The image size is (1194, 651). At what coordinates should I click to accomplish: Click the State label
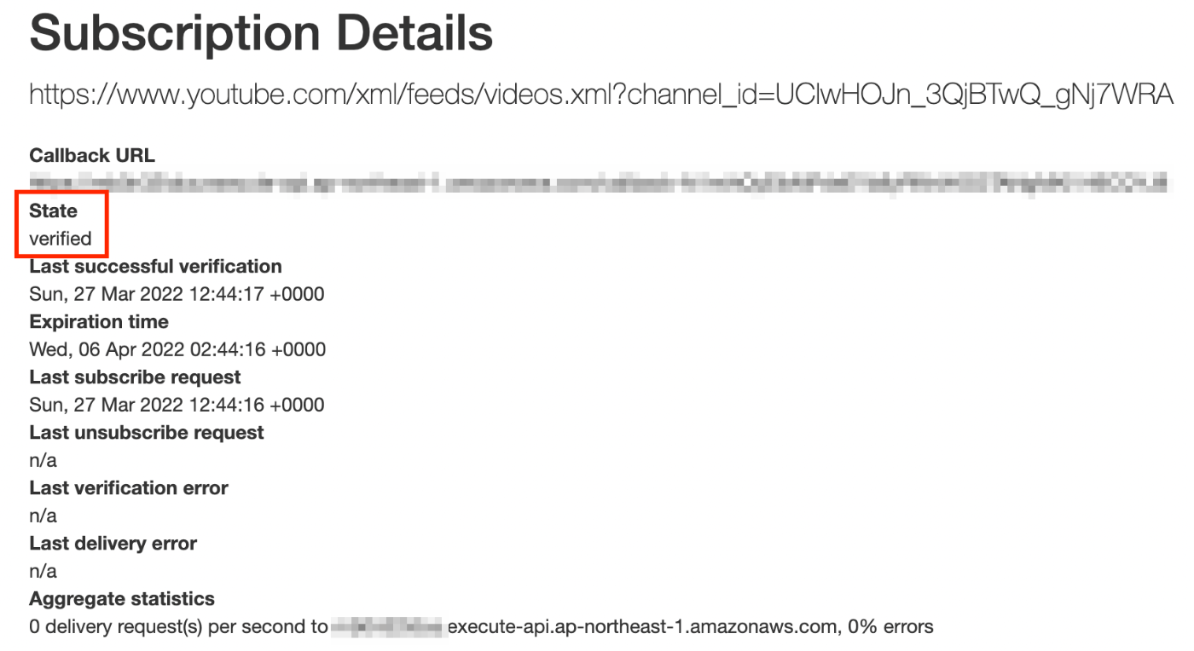point(53,210)
